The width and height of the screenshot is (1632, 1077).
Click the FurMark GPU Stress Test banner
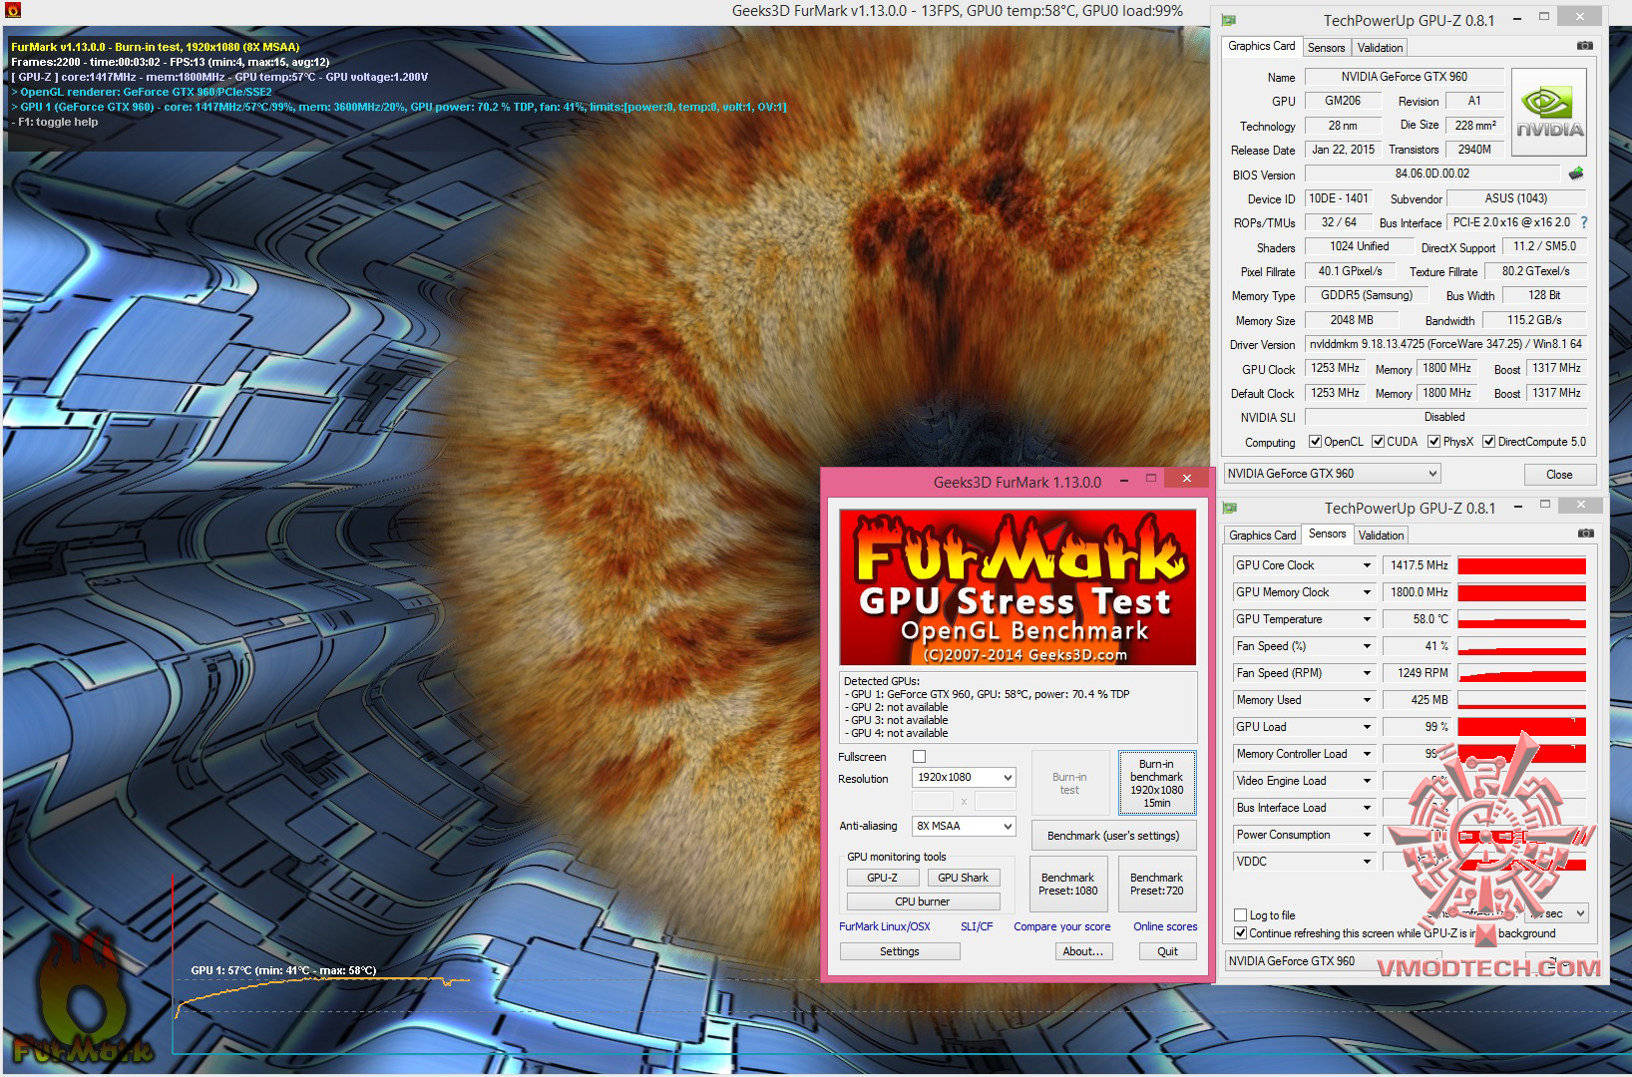[x=1018, y=587]
